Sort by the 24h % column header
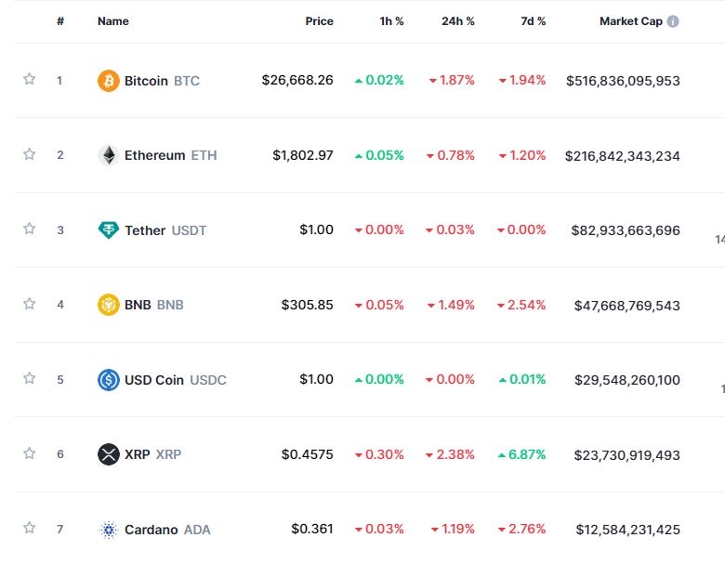The height and width of the screenshot is (564, 725). [x=457, y=21]
